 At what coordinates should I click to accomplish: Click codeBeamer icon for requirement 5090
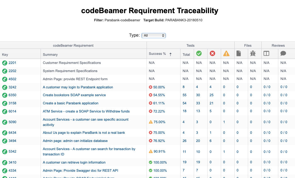click(x=5, y=122)
